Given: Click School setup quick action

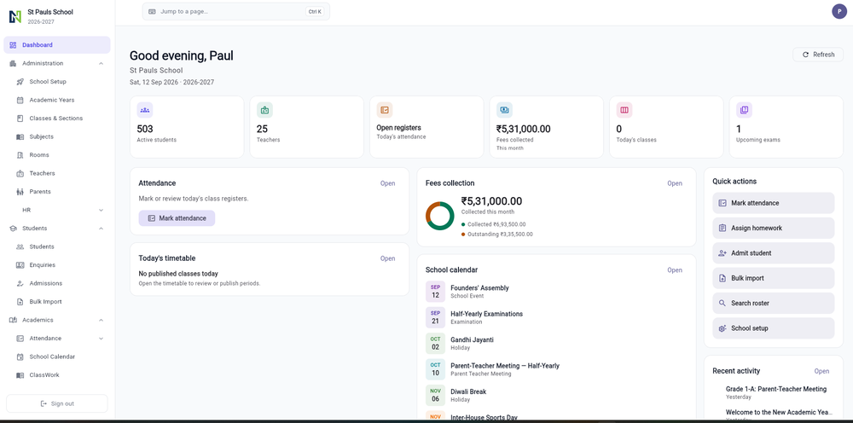Looking at the screenshot, I should coord(773,328).
